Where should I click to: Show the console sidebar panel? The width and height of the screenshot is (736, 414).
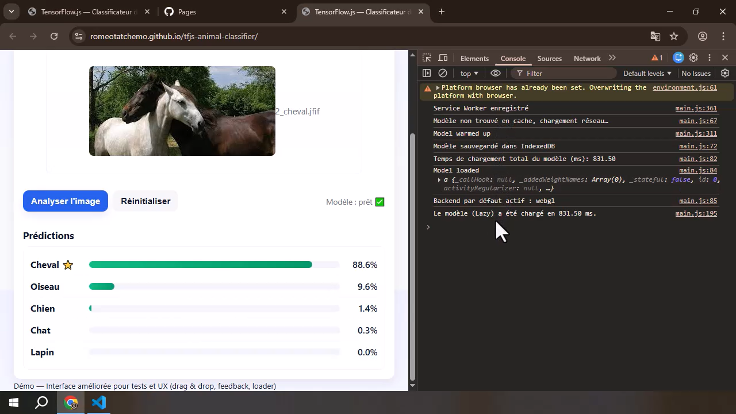coord(427,74)
